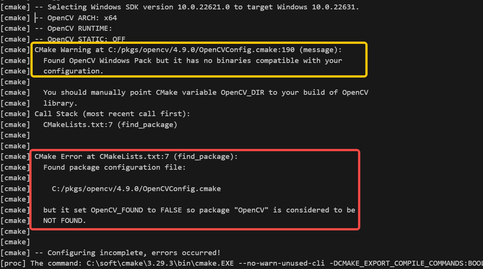Open the CMakeLists.txt:7 reference in the CMake Error line
Screen dimensions: 483x269
point(134,157)
